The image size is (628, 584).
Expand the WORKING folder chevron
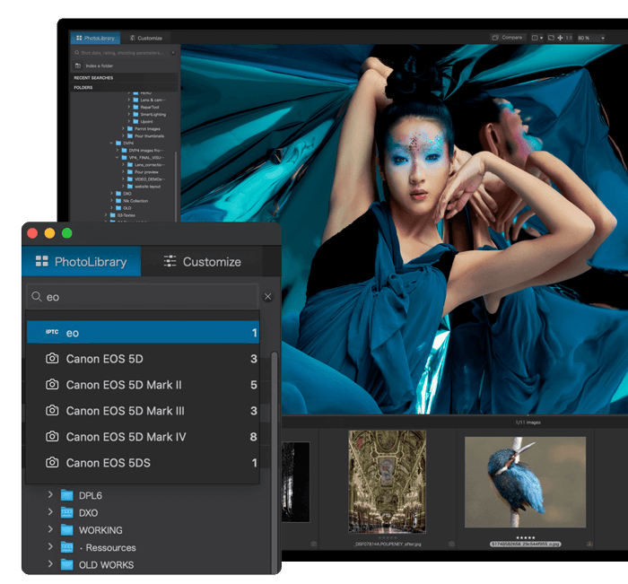tap(50, 529)
